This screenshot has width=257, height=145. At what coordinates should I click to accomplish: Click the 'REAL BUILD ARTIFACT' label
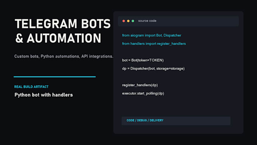pyautogui.click(x=31, y=87)
